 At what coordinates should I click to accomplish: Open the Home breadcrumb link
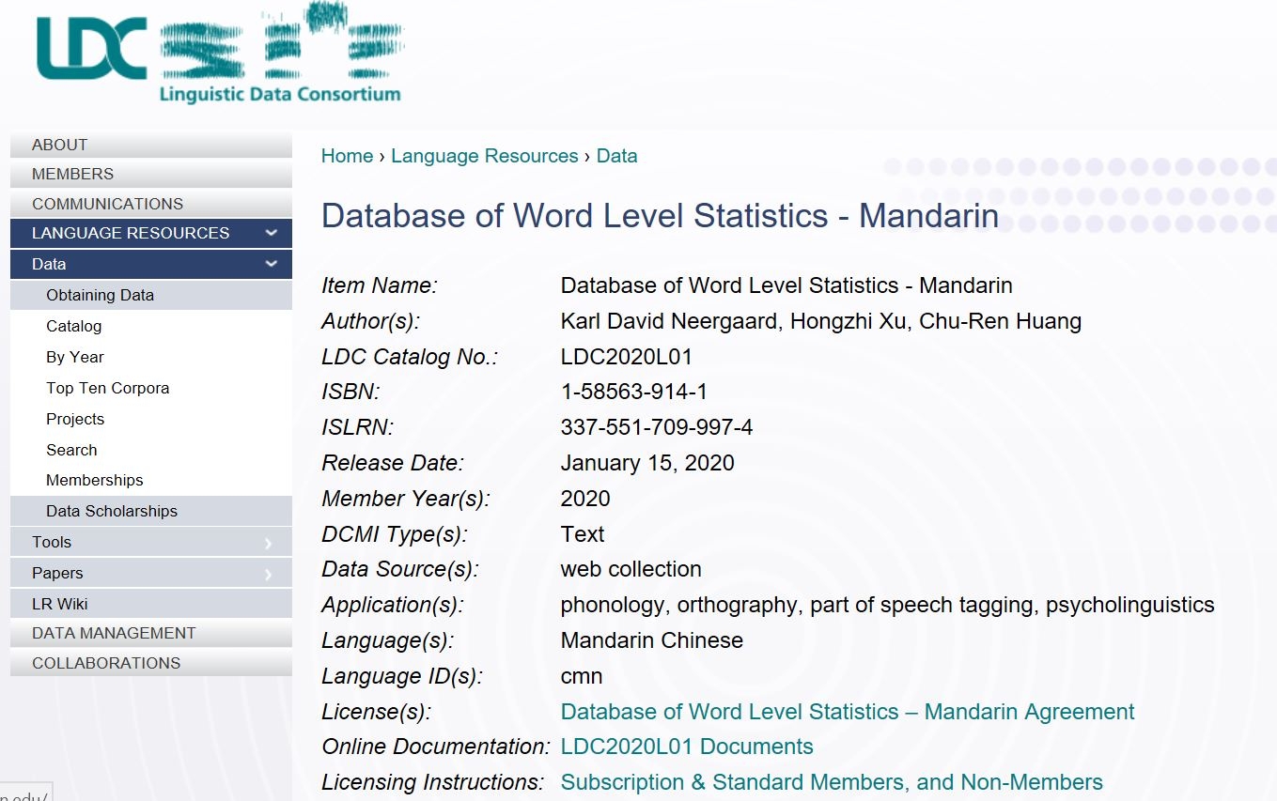pos(347,156)
